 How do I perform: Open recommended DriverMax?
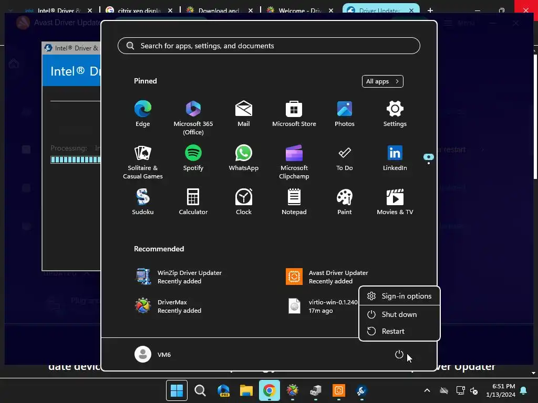pos(168,306)
